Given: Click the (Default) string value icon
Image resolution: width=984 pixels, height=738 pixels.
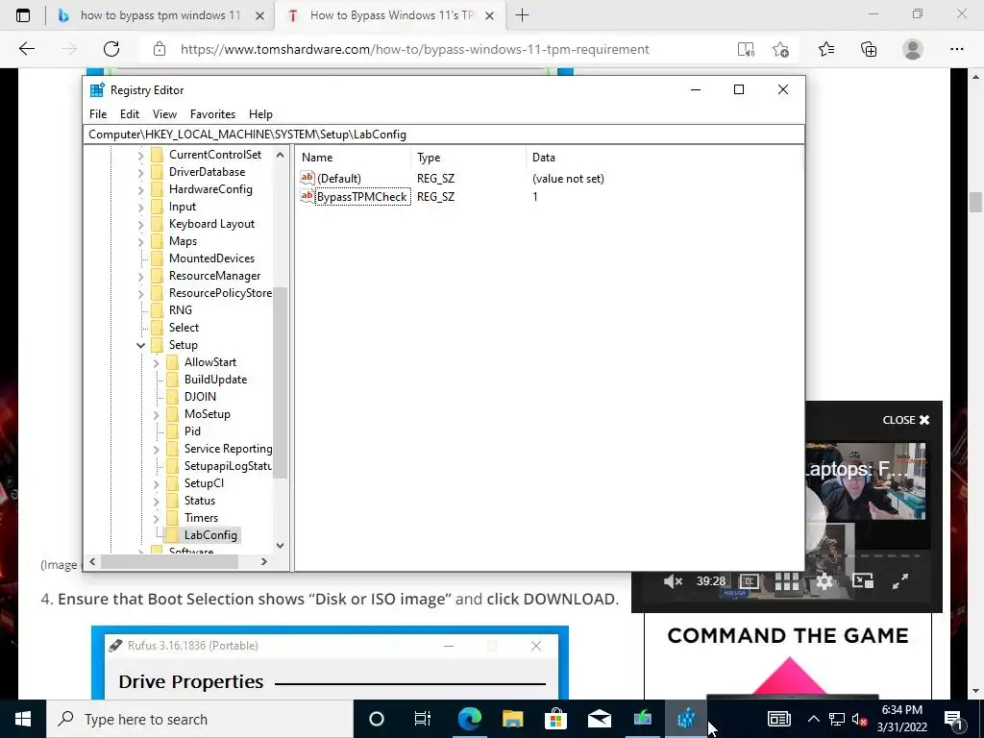Looking at the screenshot, I should click(x=307, y=178).
